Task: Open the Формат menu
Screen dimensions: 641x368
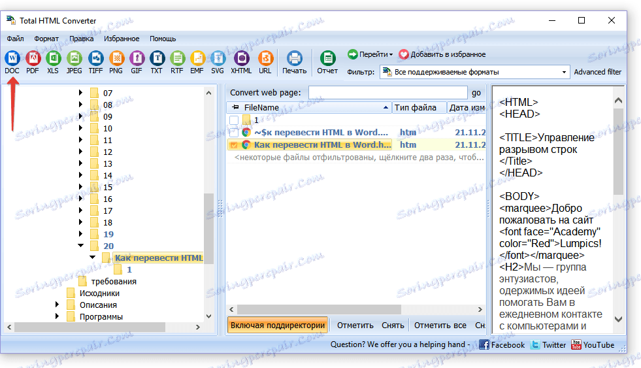Action: [46, 39]
